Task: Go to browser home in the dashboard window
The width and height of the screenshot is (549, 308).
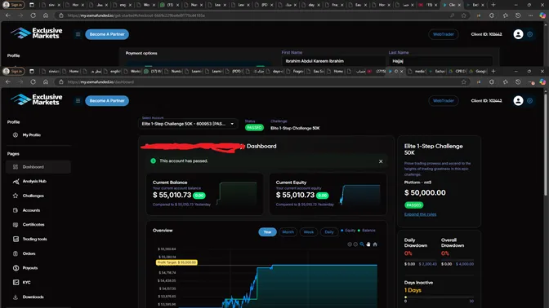Action: [46, 81]
